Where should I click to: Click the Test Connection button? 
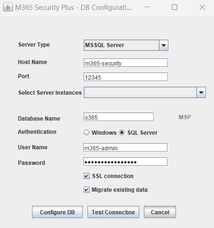(113, 212)
